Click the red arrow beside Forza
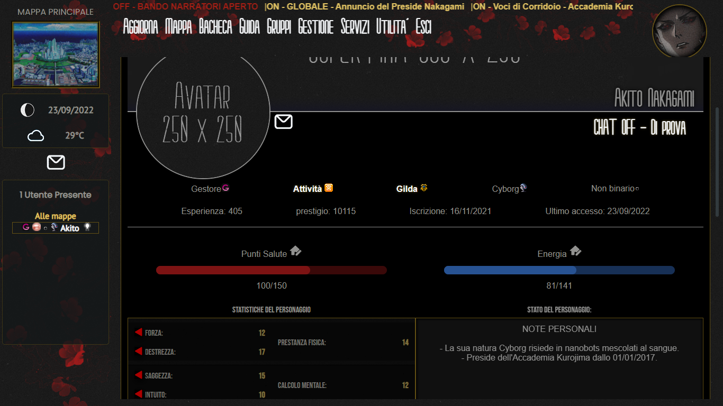Viewport: 723px width, 406px height. [x=139, y=332]
